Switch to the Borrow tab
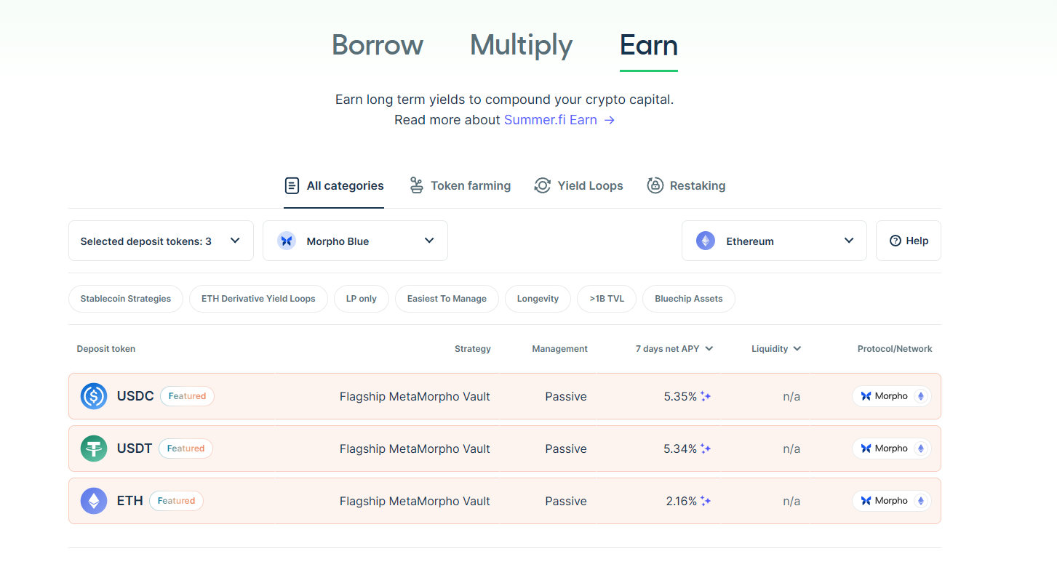The image size is (1057, 567). tap(378, 45)
